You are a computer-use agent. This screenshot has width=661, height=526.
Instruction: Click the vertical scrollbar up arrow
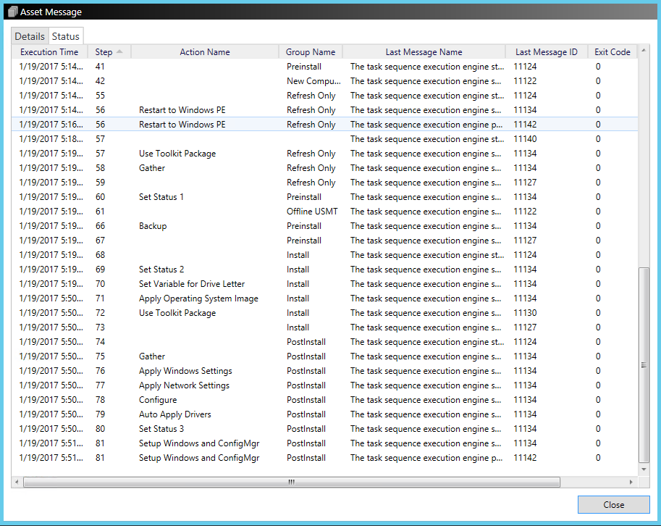point(644,52)
